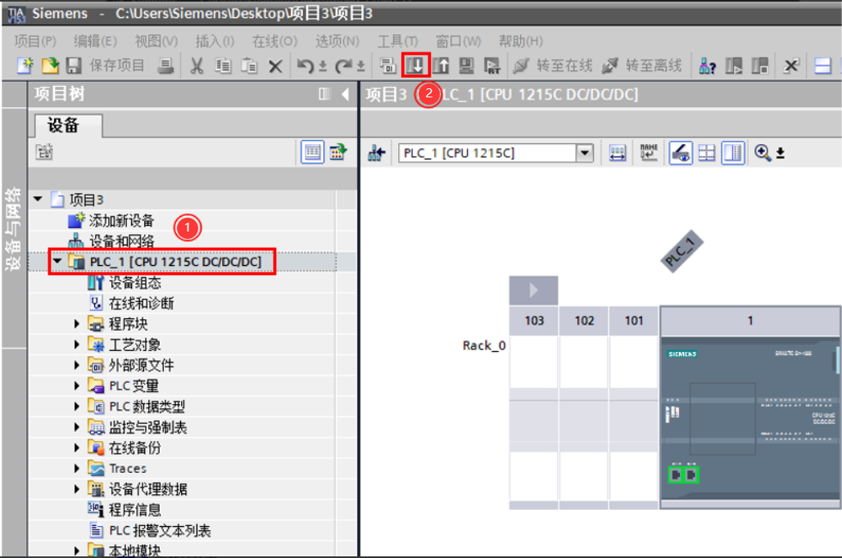Toggle the details view icon in the project tree
This screenshot has height=558, width=842.
(x=311, y=152)
